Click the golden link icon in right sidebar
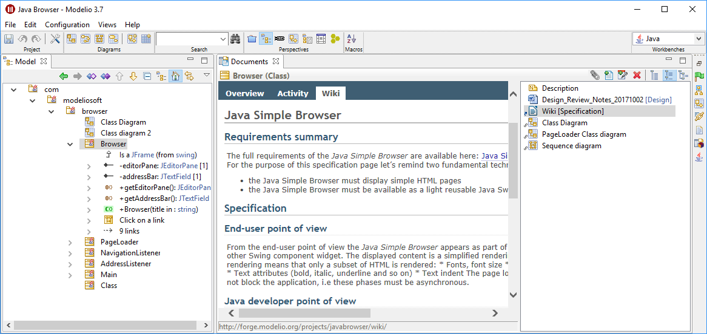707x334 pixels. pos(699,117)
